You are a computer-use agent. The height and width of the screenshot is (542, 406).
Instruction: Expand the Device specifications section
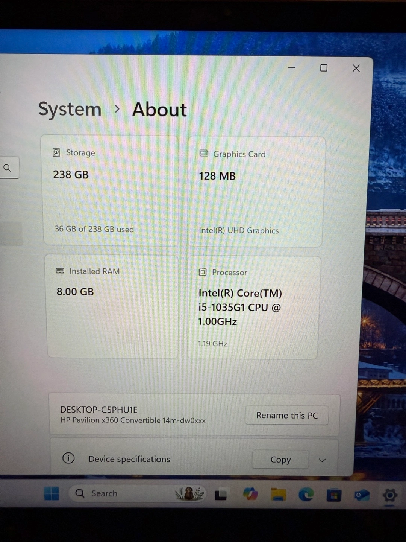(322, 460)
